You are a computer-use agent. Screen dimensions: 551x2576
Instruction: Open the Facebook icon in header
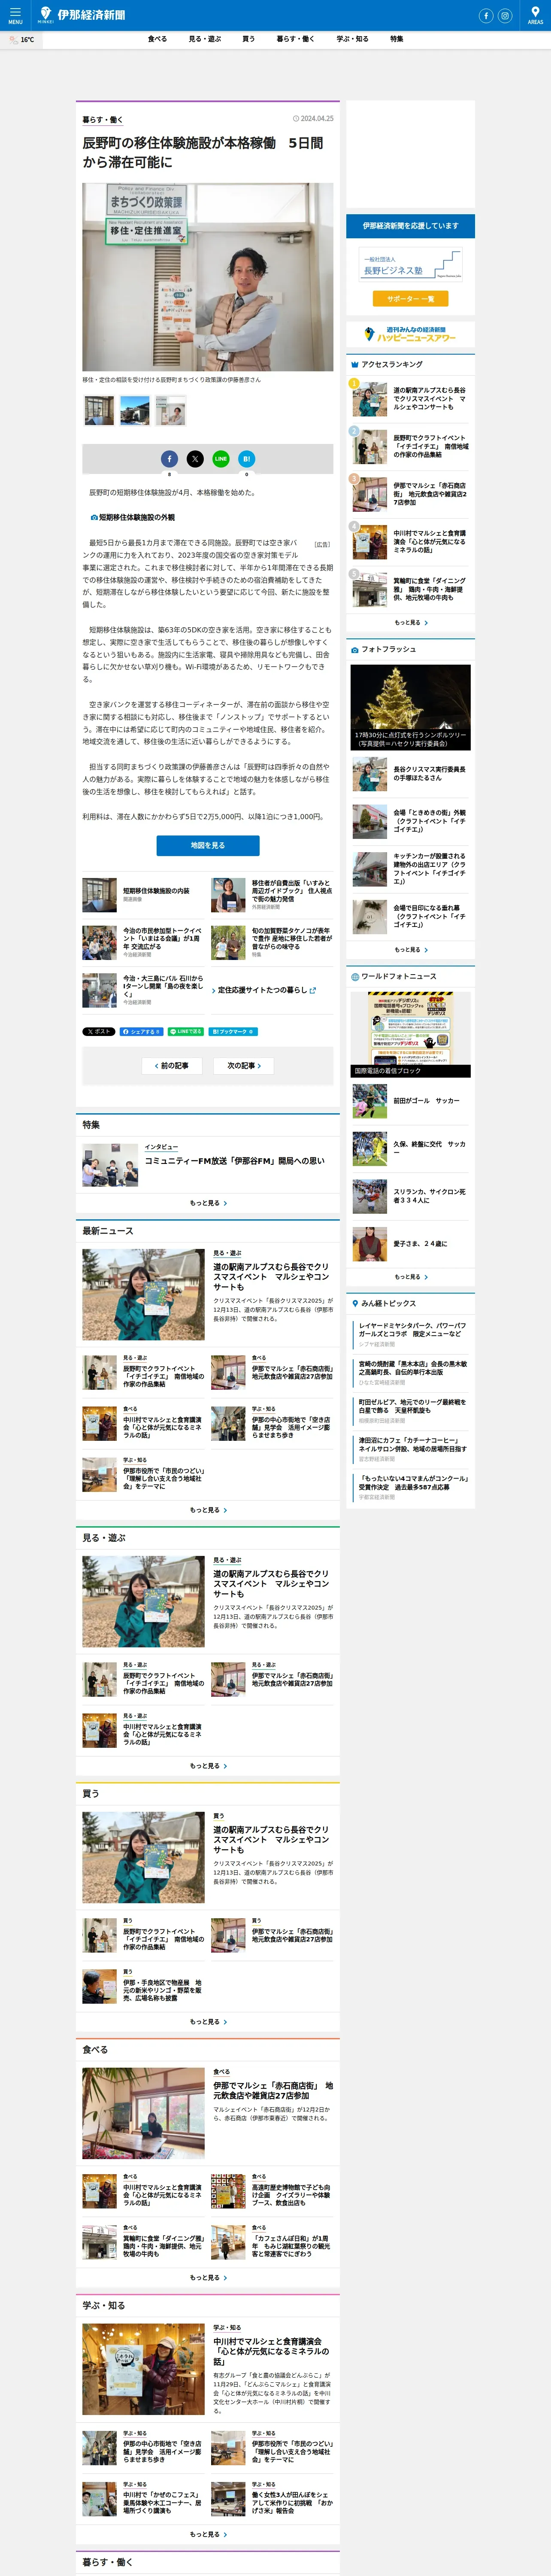[x=486, y=16]
